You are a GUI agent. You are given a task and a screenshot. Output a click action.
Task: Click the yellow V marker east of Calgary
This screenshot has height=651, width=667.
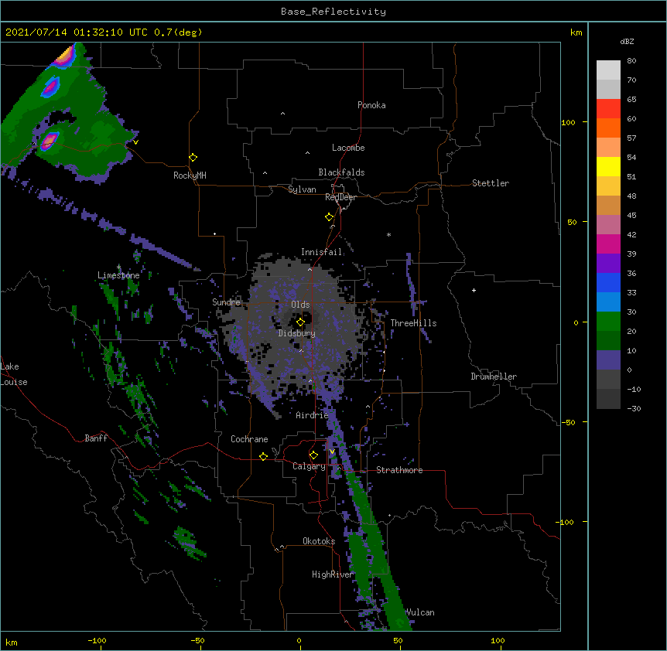click(x=332, y=452)
